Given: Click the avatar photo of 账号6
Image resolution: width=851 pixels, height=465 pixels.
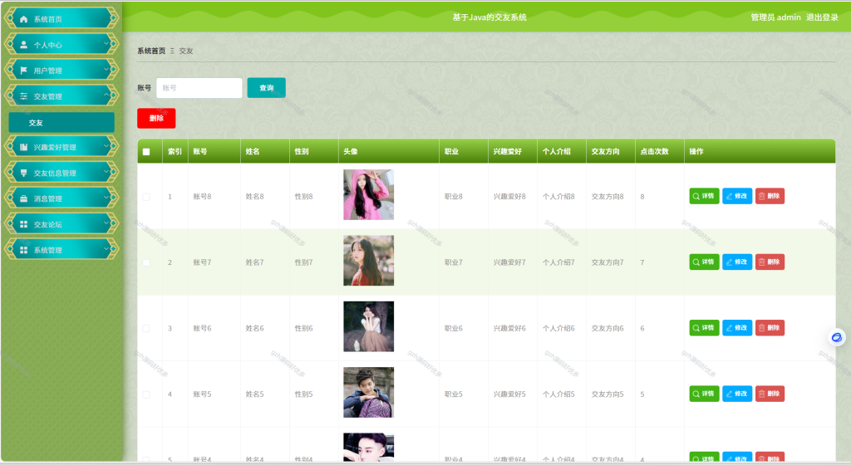Looking at the screenshot, I should coord(368,327).
